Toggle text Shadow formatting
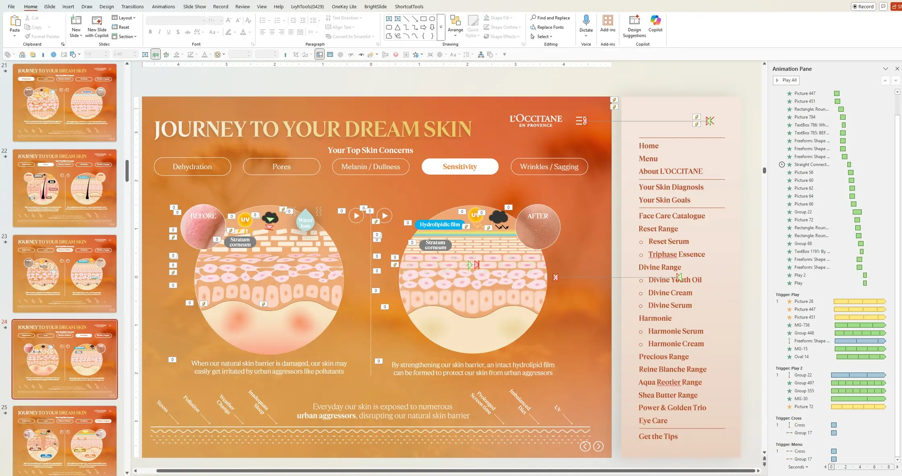The width and height of the screenshot is (902, 476). tap(178, 32)
